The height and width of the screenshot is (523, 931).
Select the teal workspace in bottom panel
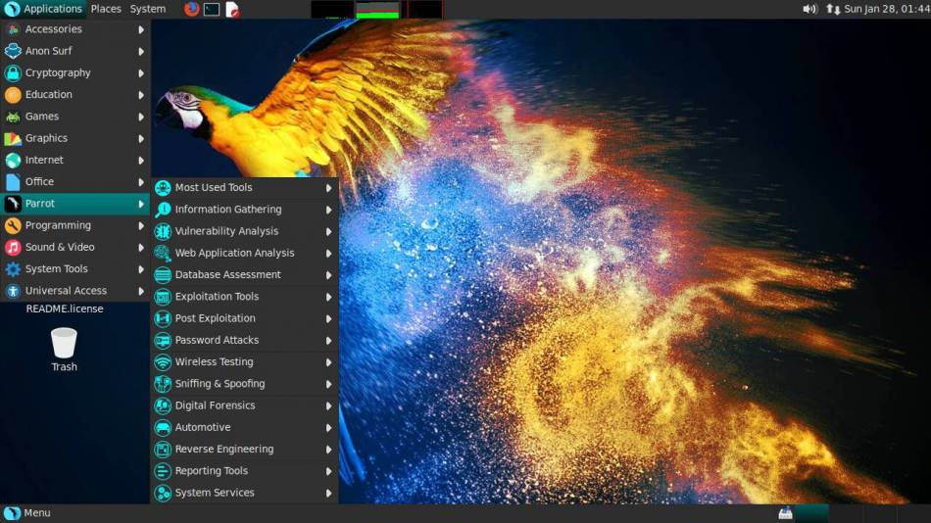click(811, 513)
